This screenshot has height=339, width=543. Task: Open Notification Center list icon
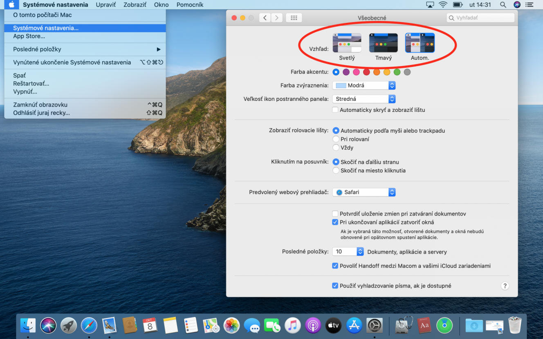tap(530, 5)
